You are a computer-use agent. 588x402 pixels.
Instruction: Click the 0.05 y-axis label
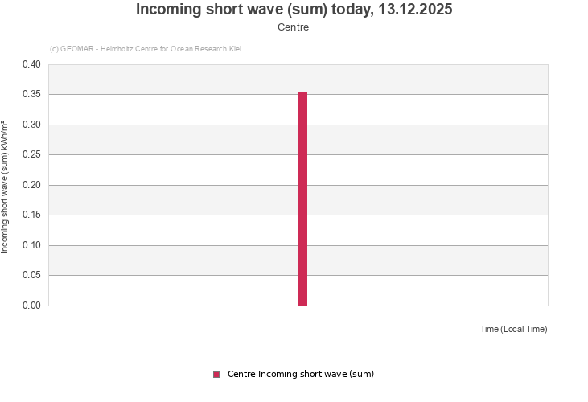pos(31,276)
